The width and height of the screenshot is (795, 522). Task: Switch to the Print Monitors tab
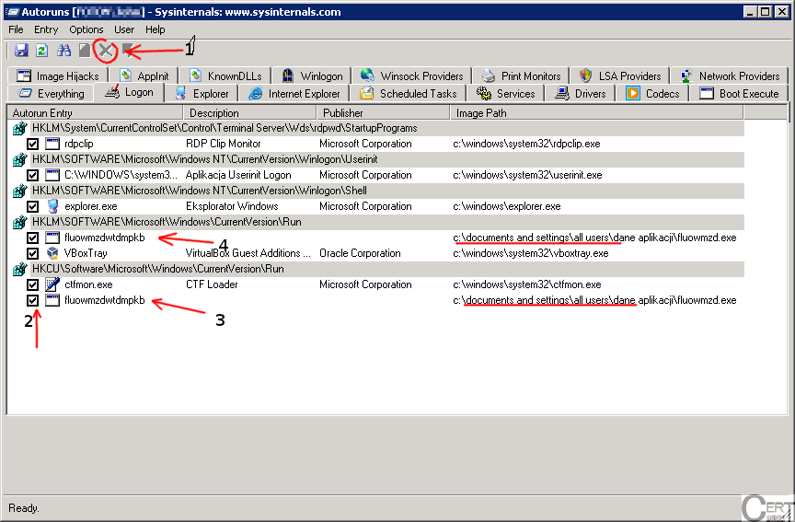pyautogui.click(x=521, y=76)
